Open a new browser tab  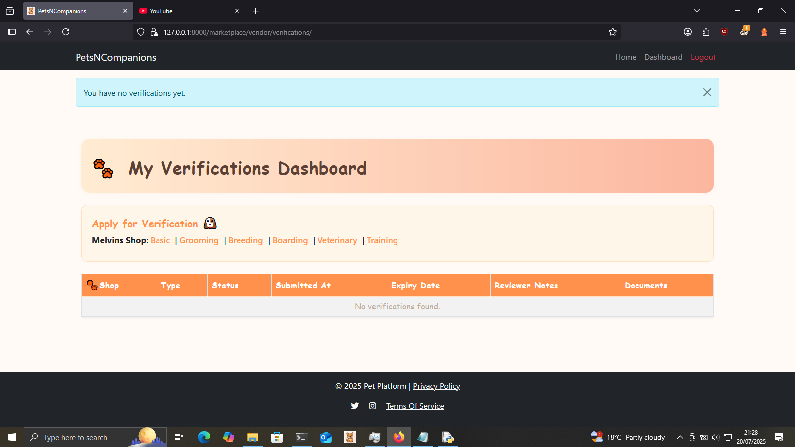[x=256, y=11]
